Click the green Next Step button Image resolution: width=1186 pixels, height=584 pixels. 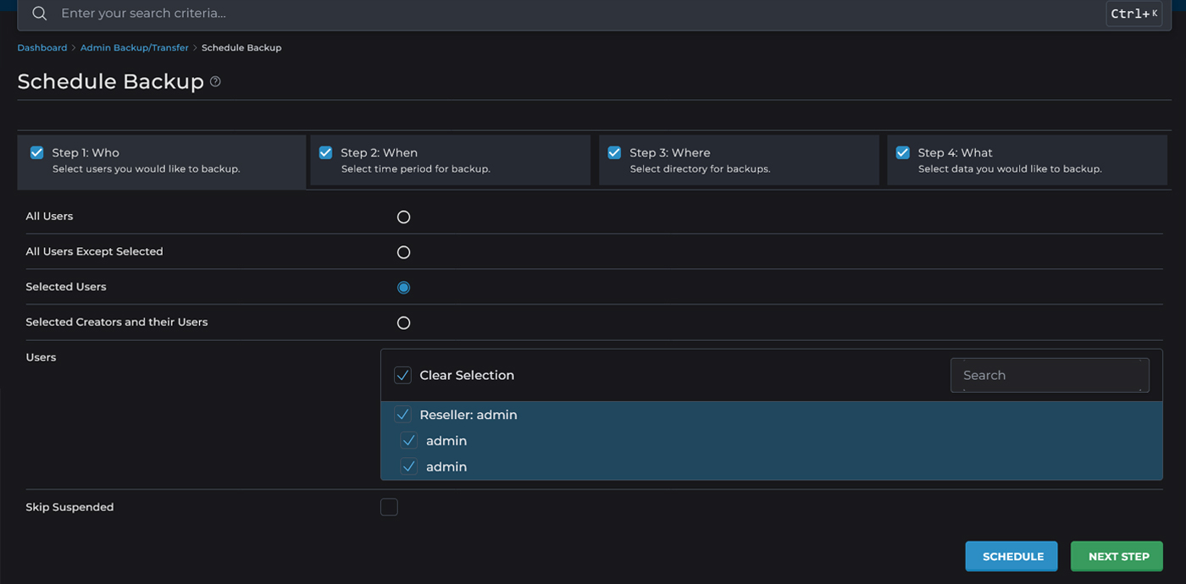(x=1118, y=556)
